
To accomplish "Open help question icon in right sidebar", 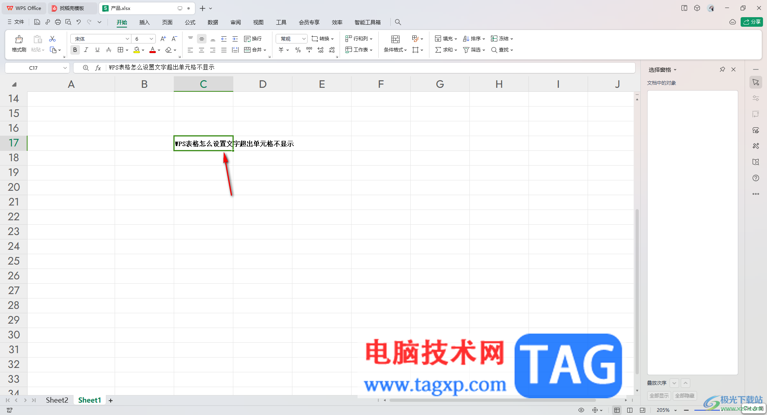I will (x=756, y=178).
